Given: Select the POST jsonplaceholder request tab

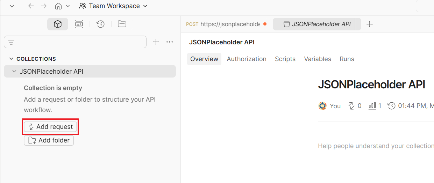Looking at the screenshot, I should click(x=226, y=24).
